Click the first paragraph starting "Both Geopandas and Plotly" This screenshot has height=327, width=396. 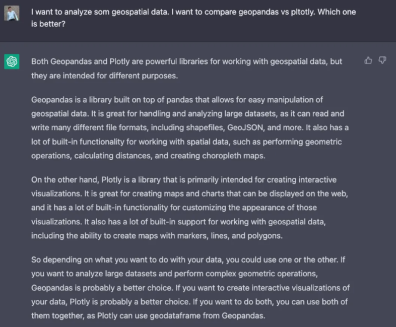(186, 69)
